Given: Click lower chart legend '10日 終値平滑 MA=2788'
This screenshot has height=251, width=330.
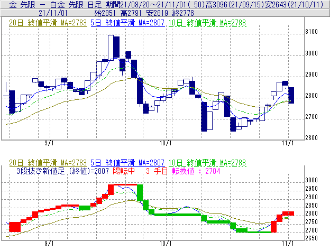Looking at the screenshot, I should point(207,163).
